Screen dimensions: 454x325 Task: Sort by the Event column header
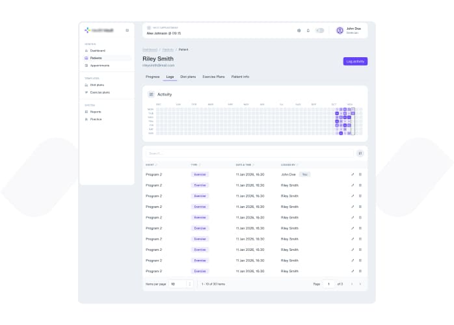(x=151, y=164)
